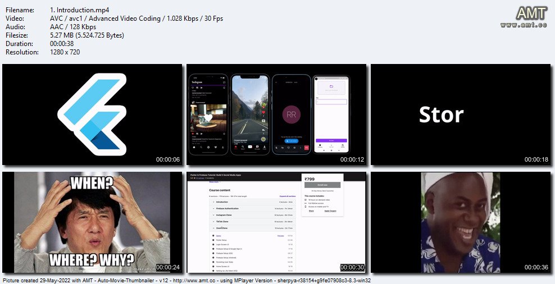
Task: Click the Apply Coupon link
Action: (330, 211)
